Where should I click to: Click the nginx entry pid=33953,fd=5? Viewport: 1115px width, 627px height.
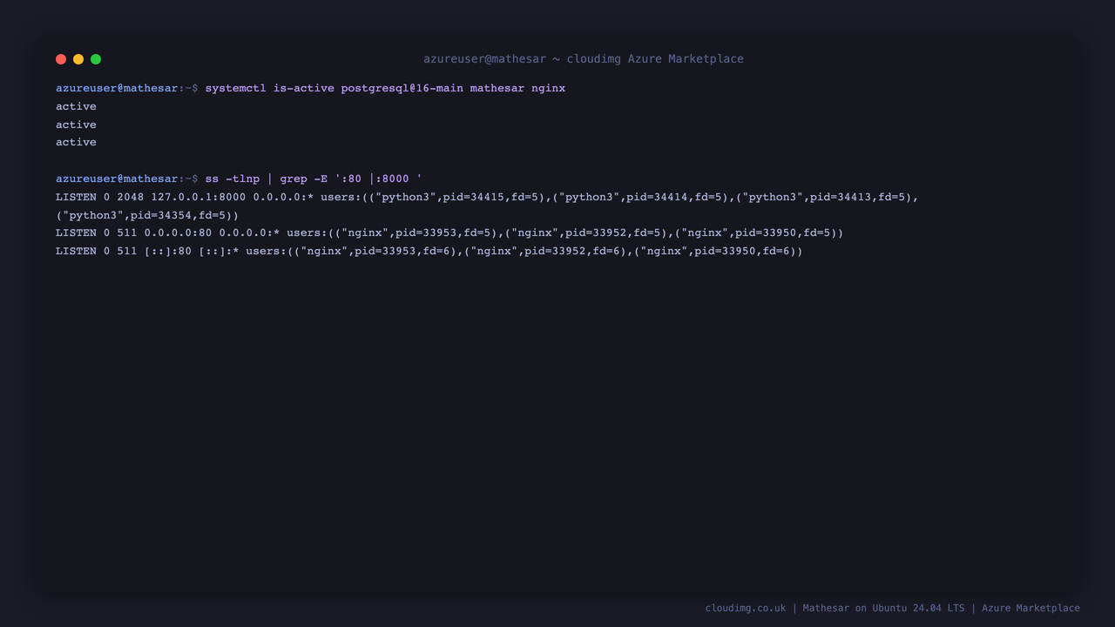pos(443,233)
